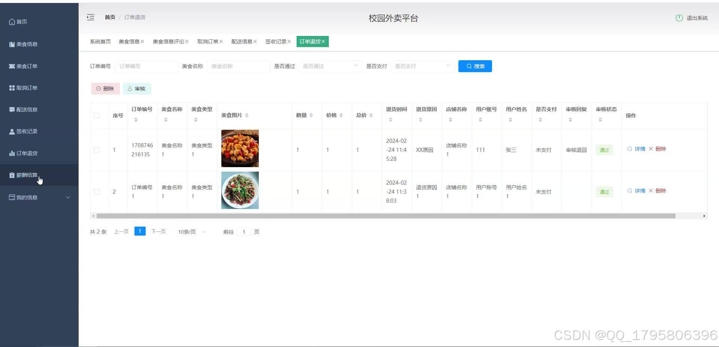
Task: Click the sidebar collapse icon near breadcrumb
Action: (x=90, y=17)
